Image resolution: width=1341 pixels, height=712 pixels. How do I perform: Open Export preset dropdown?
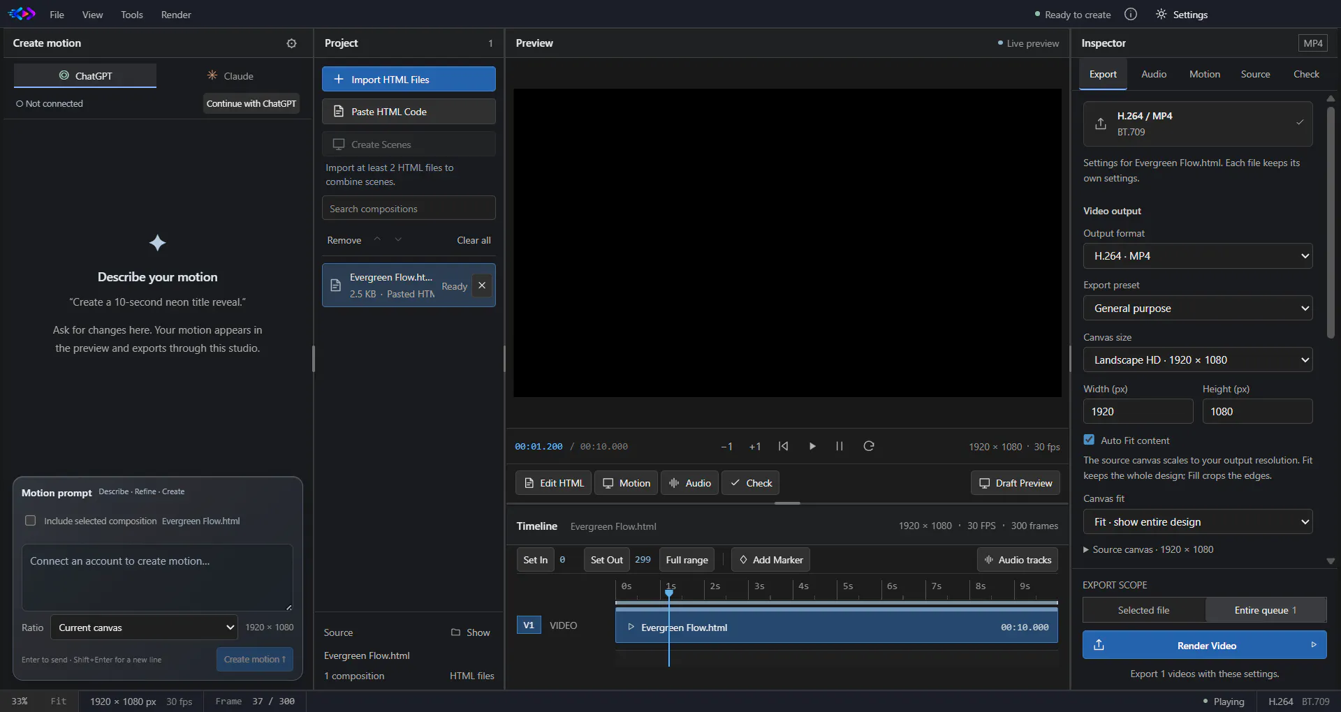(1198, 309)
